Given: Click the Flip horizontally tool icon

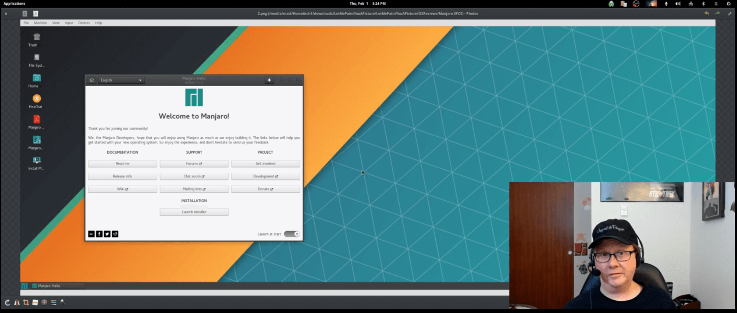Looking at the screenshot, I should (17, 302).
